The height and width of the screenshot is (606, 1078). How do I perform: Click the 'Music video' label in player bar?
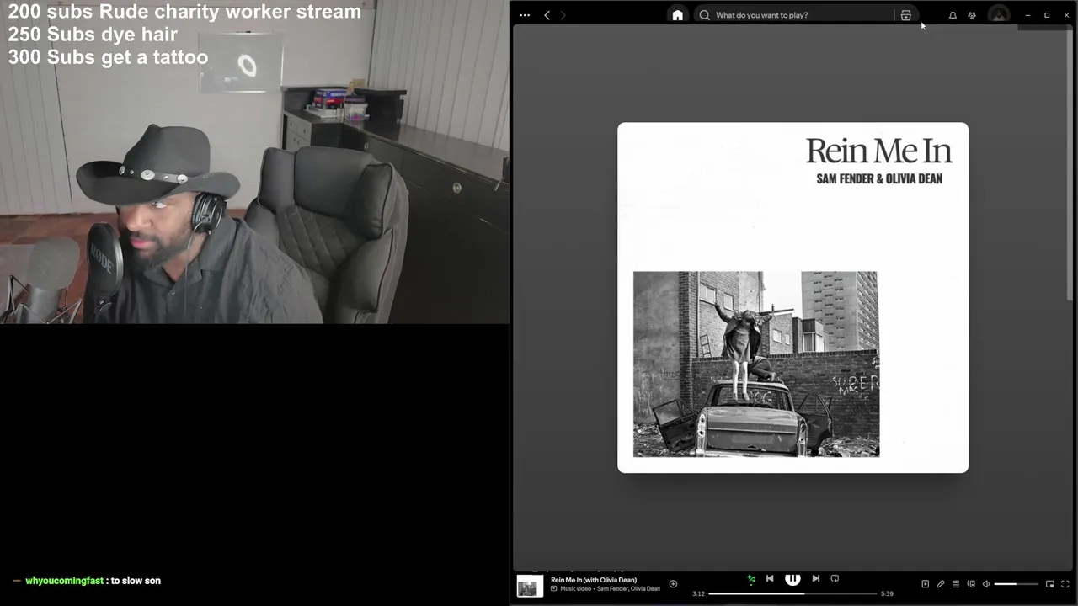[x=576, y=589]
